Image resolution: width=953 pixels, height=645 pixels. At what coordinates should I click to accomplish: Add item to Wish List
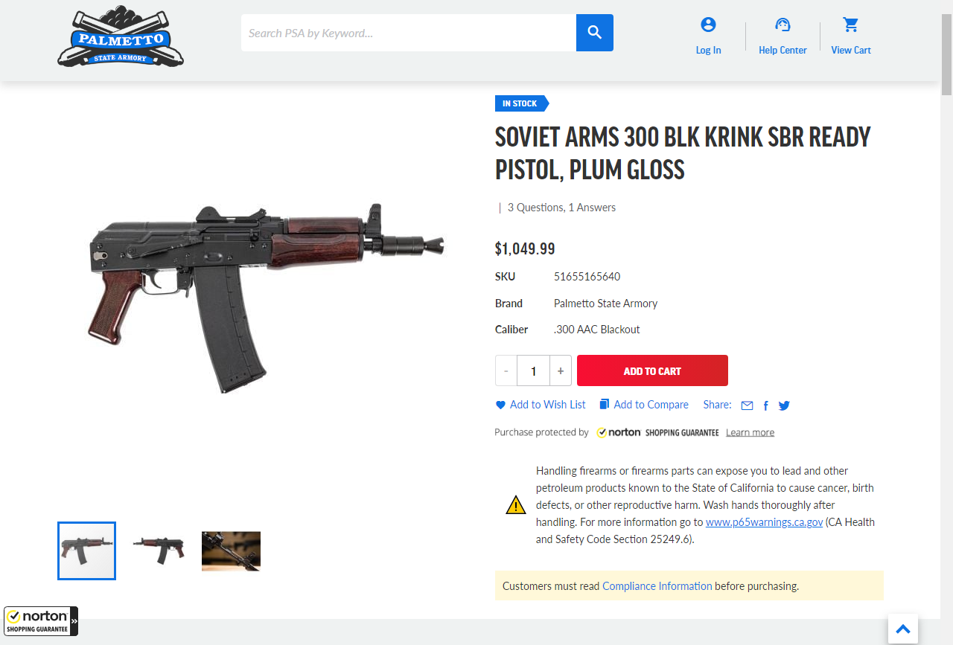(541, 405)
